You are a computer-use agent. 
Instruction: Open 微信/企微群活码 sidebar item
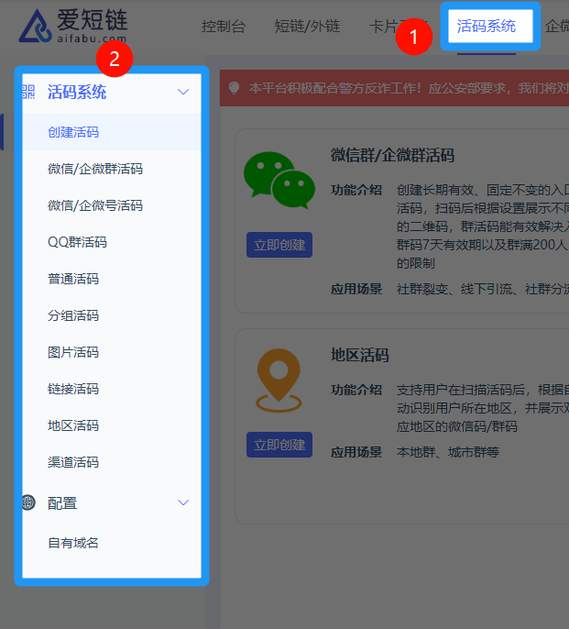[95, 169]
